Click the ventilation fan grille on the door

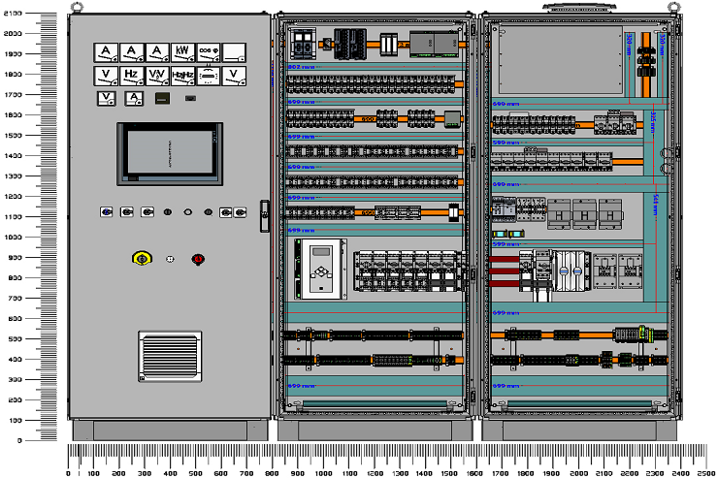point(170,356)
